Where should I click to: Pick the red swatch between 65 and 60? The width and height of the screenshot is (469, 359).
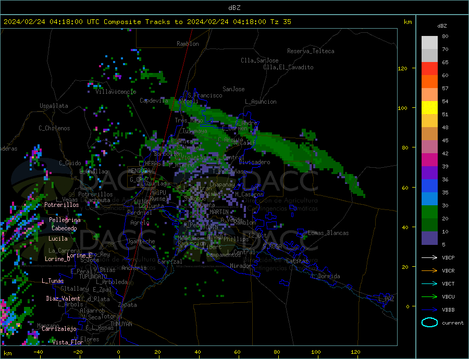(x=429, y=68)
